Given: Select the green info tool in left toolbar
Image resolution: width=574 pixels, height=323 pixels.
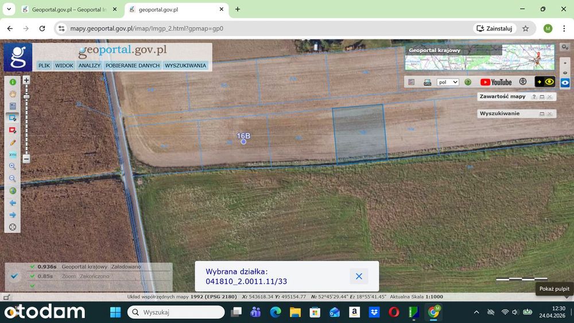Looking at the screenshot, I should [x=13, y=82].
